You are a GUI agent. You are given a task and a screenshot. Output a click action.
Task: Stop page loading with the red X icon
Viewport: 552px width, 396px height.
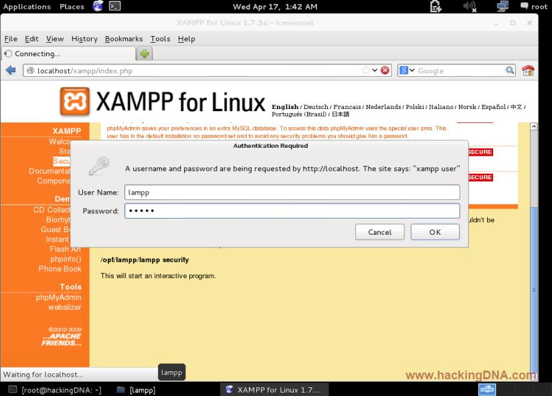tap(384, 70)
